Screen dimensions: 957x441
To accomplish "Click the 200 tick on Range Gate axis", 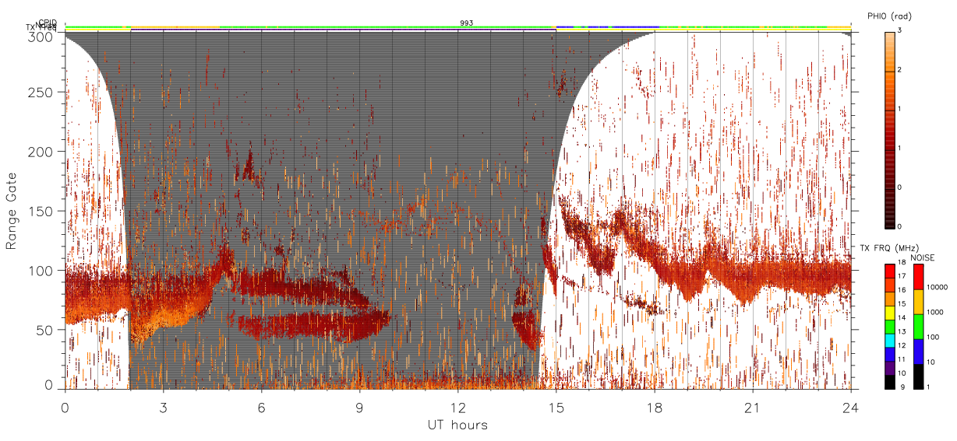I will (41, 152).
